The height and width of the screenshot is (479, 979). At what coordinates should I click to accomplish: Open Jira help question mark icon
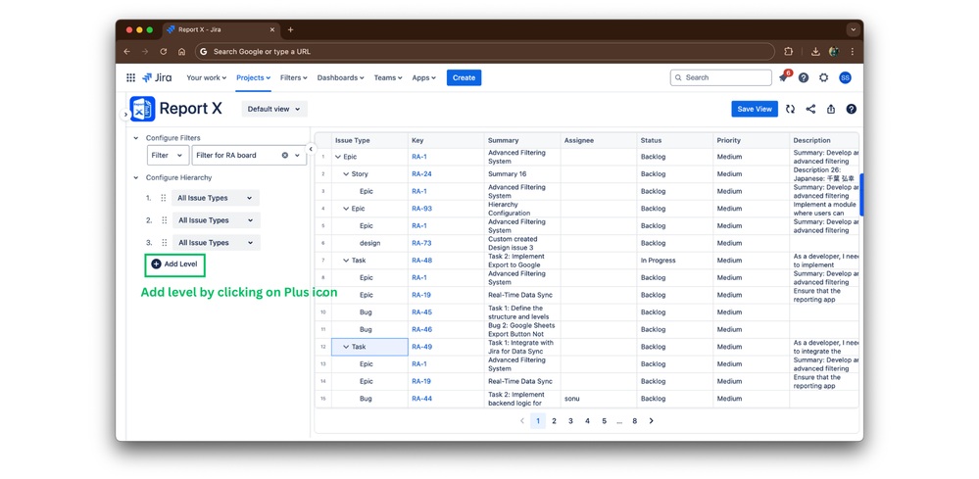(x=804, y=78)
